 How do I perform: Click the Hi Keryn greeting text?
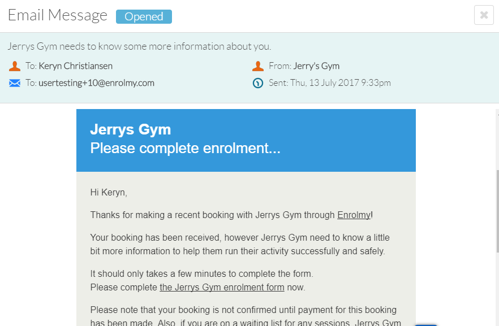point(109,192)
